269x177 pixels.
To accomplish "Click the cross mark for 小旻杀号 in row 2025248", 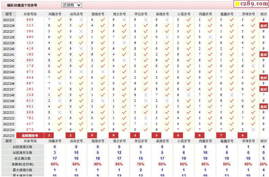I will click(189, 95).
